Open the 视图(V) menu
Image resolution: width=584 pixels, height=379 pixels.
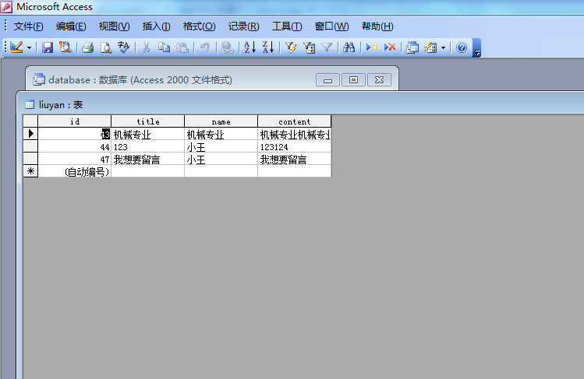(114, 26)
